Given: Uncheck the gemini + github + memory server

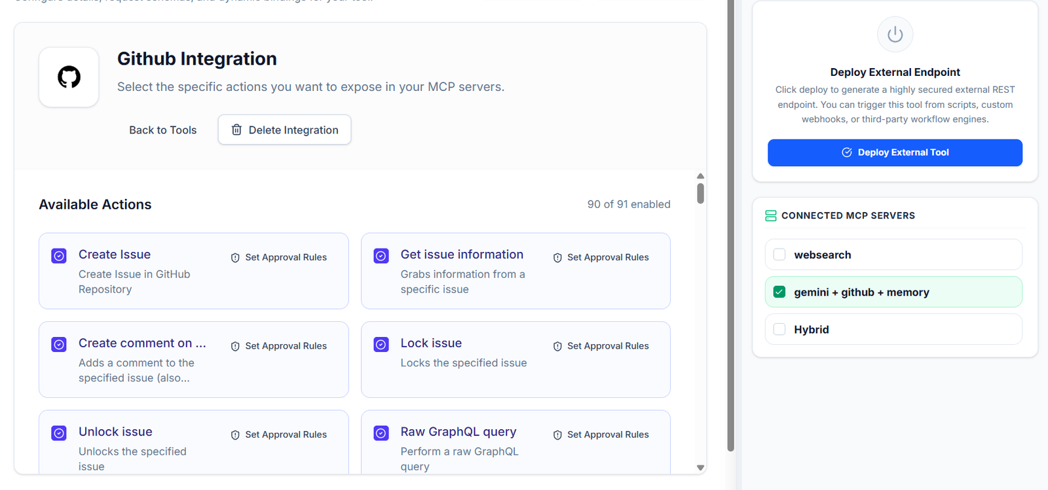Looking at the screenshot, I should pos(779,292).
